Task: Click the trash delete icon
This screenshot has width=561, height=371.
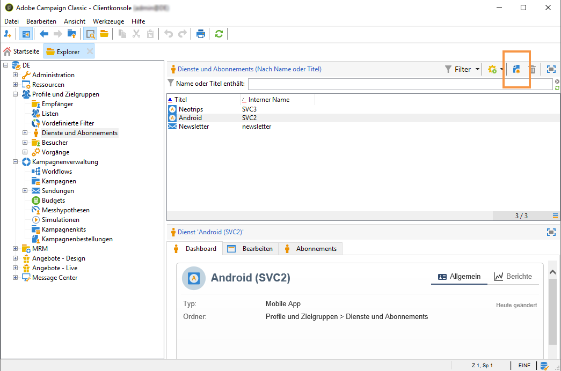Action: click(533, 69)
